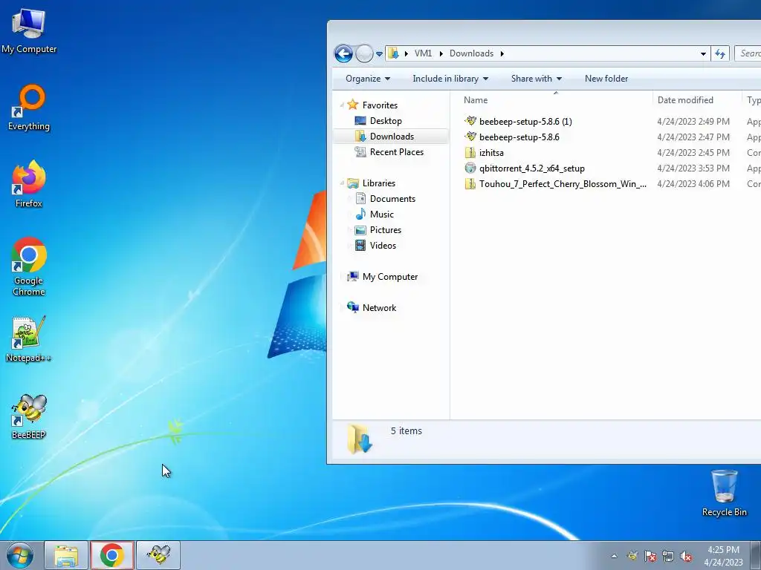Viewport: 761px width, 570px height.
Task: Switch to BeeBEEP in the taskbar
Action: 158,555
